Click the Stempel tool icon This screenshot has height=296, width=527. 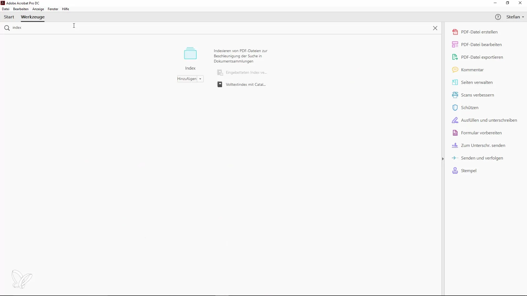pyautogui.click(x=455, y=170)
